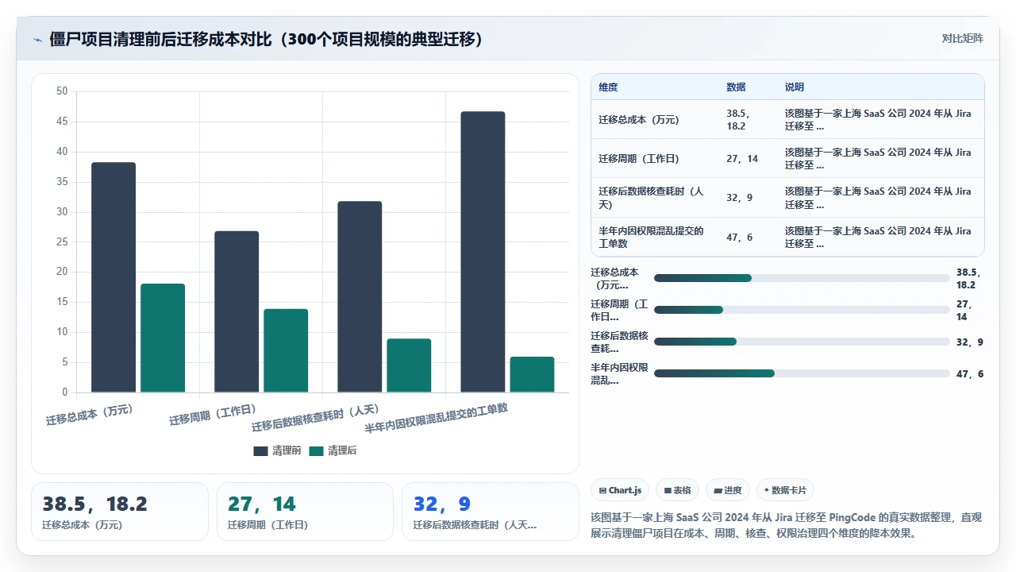Click the 半年内因权限混乱 progress bar

coord(802,373)
